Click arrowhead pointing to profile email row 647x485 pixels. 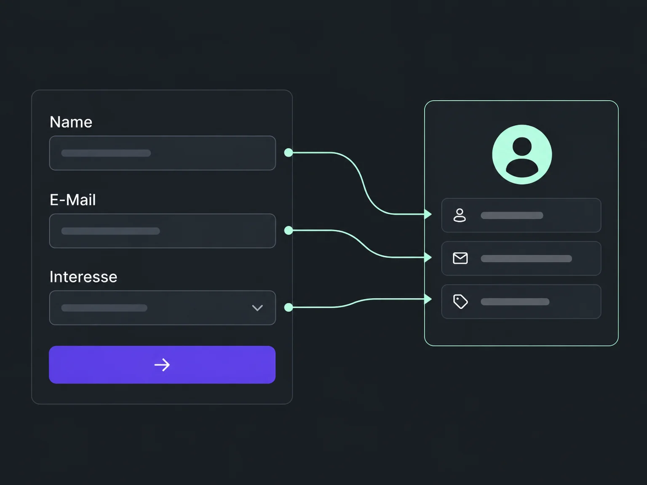(428, 257)
